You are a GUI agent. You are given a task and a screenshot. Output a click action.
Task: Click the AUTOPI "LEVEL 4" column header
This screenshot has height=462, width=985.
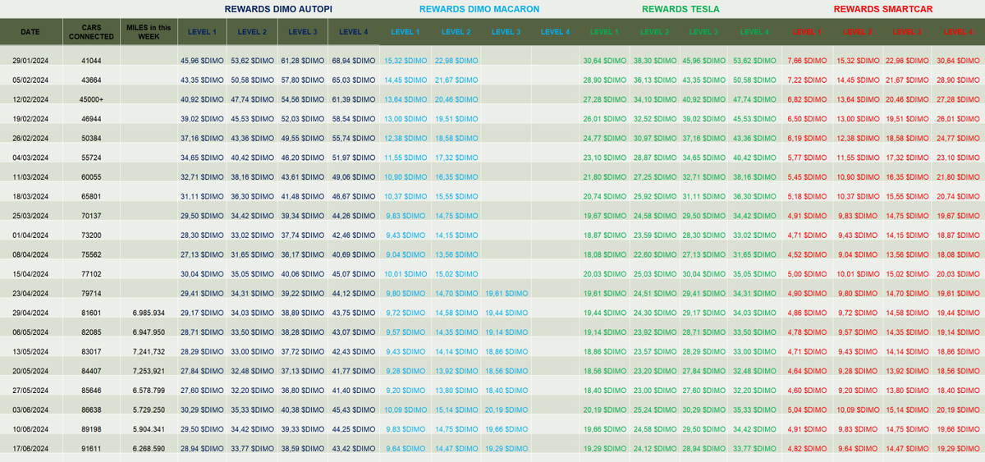353,32
